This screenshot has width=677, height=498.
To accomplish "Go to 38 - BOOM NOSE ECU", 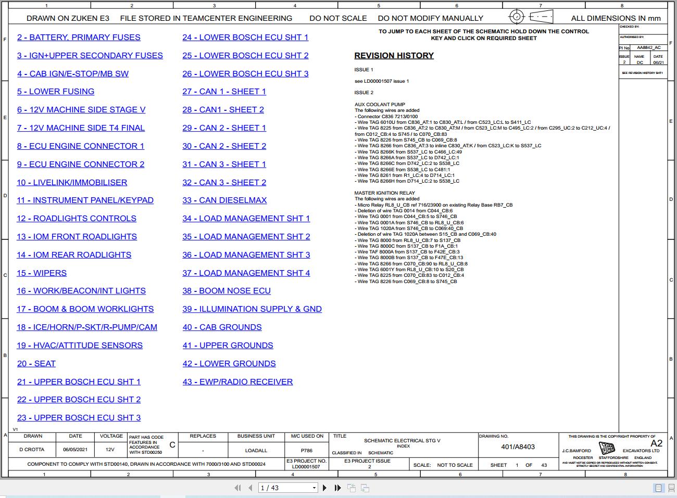I will tap(227, 291).
